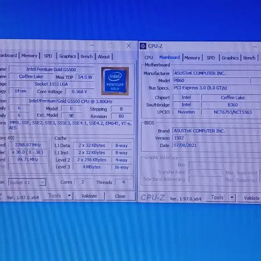Click the Socket 1151 LGA package field
Viewport: 261px width, 261px height.
point(51,84)
